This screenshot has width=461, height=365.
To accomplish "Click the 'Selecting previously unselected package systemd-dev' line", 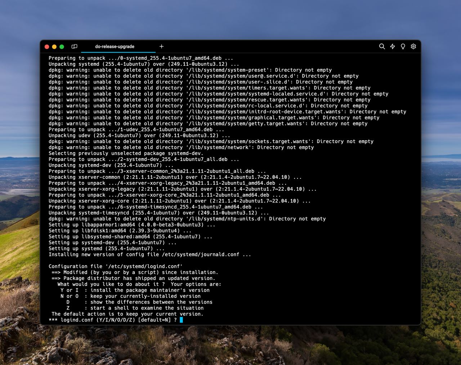I will 126,154.
